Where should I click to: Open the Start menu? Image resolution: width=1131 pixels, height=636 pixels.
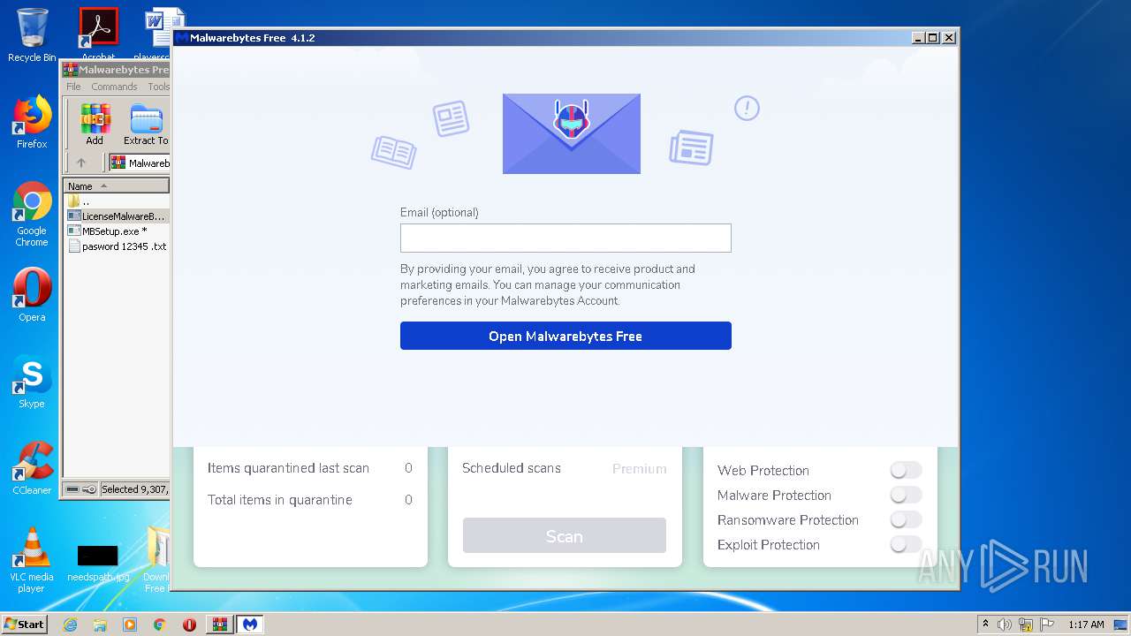(25, 624)
